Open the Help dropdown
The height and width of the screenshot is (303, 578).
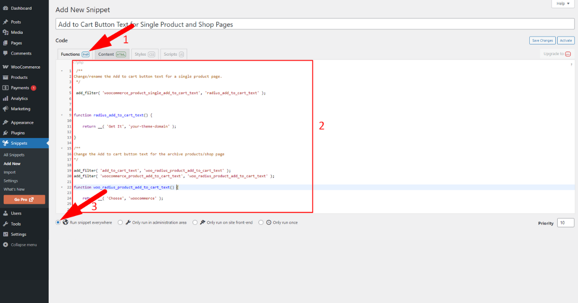[x=563, y=3]
